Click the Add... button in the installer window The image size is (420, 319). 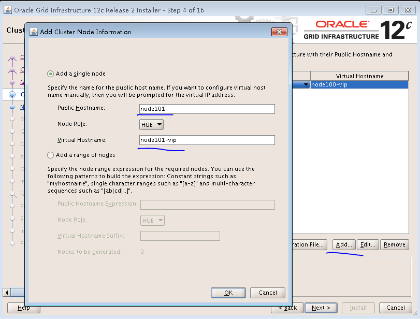tap(344, 244)
